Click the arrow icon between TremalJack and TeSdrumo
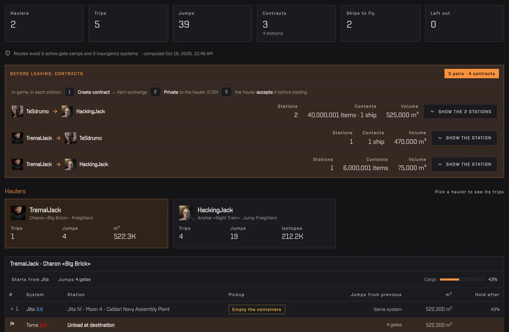Screen dimensions: 509x332 pos(58,138)
